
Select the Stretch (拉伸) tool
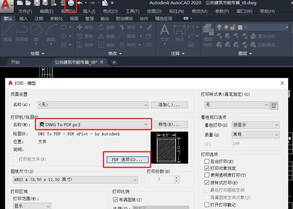click(x=85, y=45)
